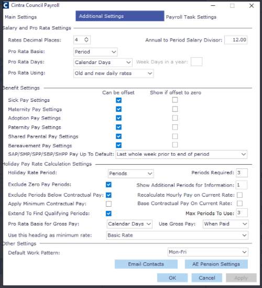The image size is (262, 288).
Task: Click the Cintra app icon in title bar
Action: 6,5
